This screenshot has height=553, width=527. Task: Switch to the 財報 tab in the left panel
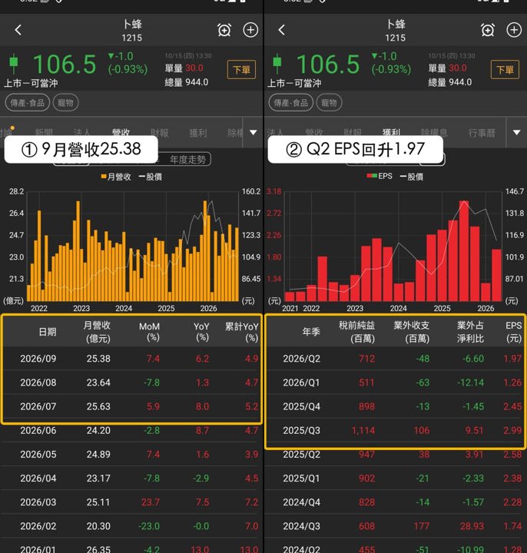(160, 133)
